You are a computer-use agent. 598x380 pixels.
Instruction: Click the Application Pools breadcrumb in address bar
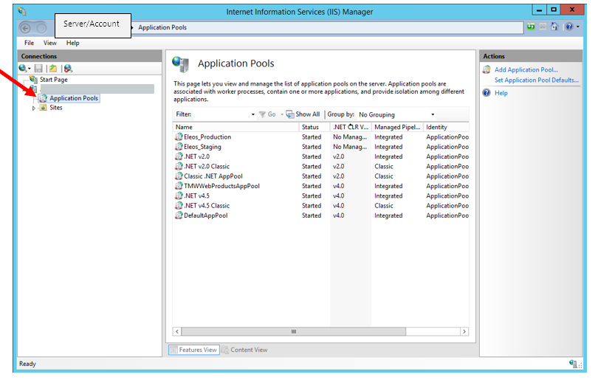point(162,27)
